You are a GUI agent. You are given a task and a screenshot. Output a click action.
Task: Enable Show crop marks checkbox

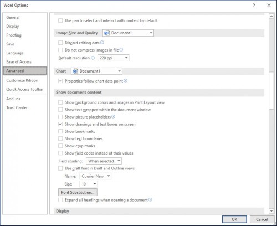coord(60,146)
